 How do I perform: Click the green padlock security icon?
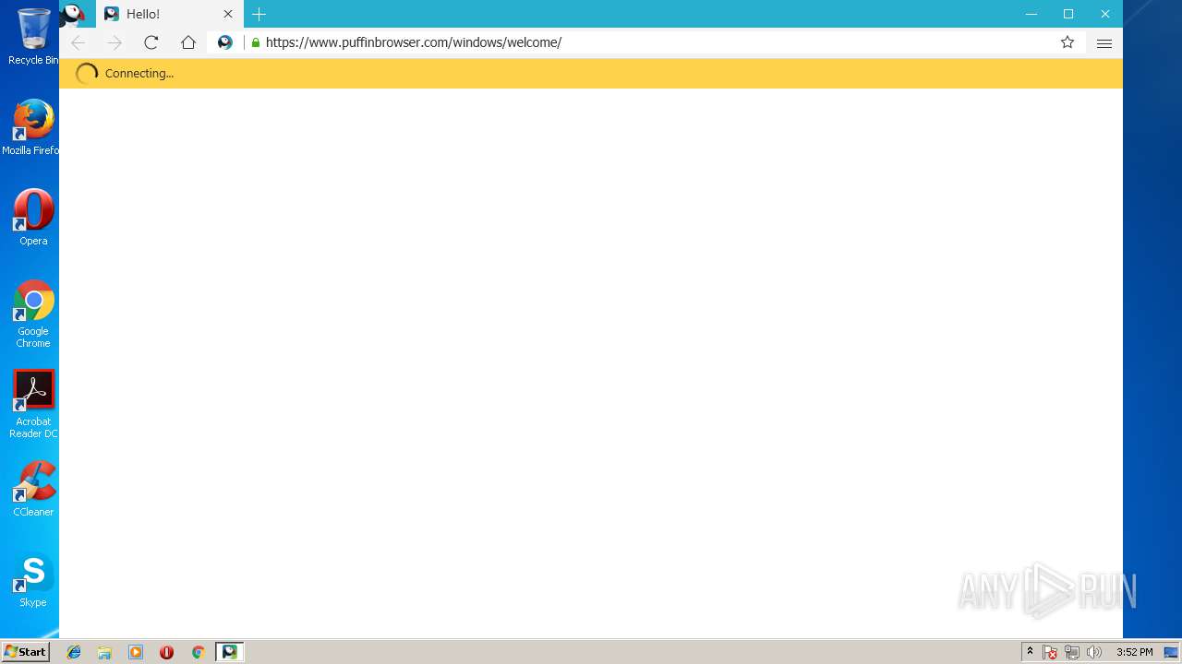pos(256,42)
